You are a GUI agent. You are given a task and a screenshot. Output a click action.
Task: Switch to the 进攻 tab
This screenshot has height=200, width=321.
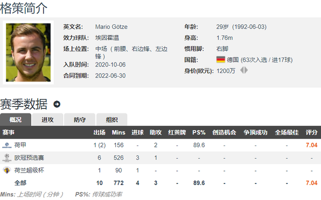[48, 119]
